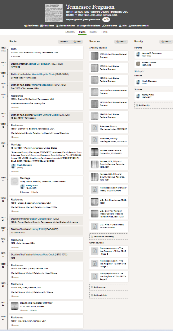Image resolution: width=173 pixels, height=331 pixels.
Task: Open the Hints tab
Action: coord(104,32)
